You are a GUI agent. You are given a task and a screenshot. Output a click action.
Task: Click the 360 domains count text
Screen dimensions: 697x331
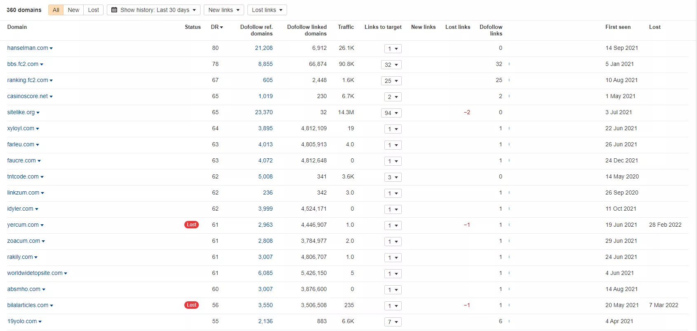point(24,10)
